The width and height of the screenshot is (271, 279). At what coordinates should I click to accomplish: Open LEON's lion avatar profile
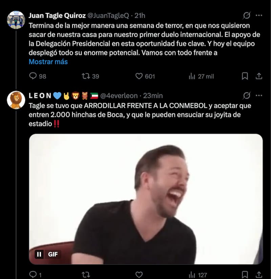(16, 100)
